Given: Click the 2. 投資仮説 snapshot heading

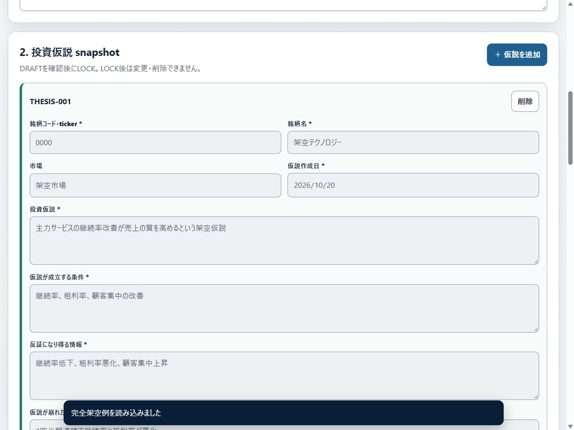Looking at the screenshot, I should (x=70, y=52).
